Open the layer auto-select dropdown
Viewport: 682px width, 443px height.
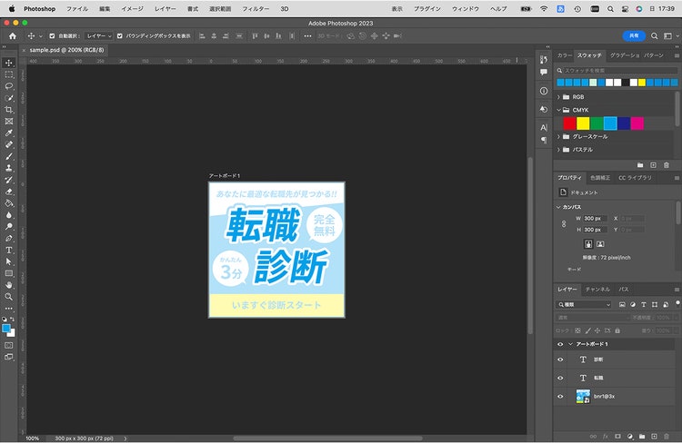tap(99, 36)
